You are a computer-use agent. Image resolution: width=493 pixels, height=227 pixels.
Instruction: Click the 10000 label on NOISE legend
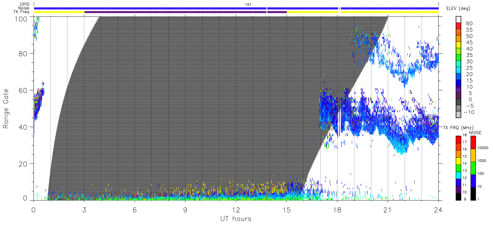click(x=483, y=148)
